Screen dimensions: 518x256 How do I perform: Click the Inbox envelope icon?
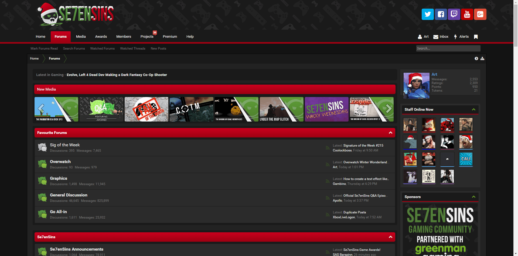coord(436,37)
